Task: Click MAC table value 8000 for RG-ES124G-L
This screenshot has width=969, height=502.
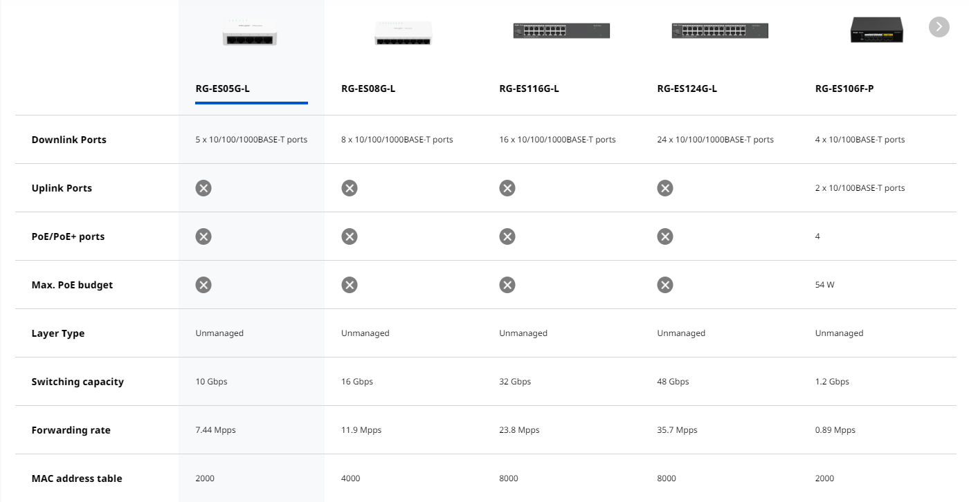Action: coord(667,478)
